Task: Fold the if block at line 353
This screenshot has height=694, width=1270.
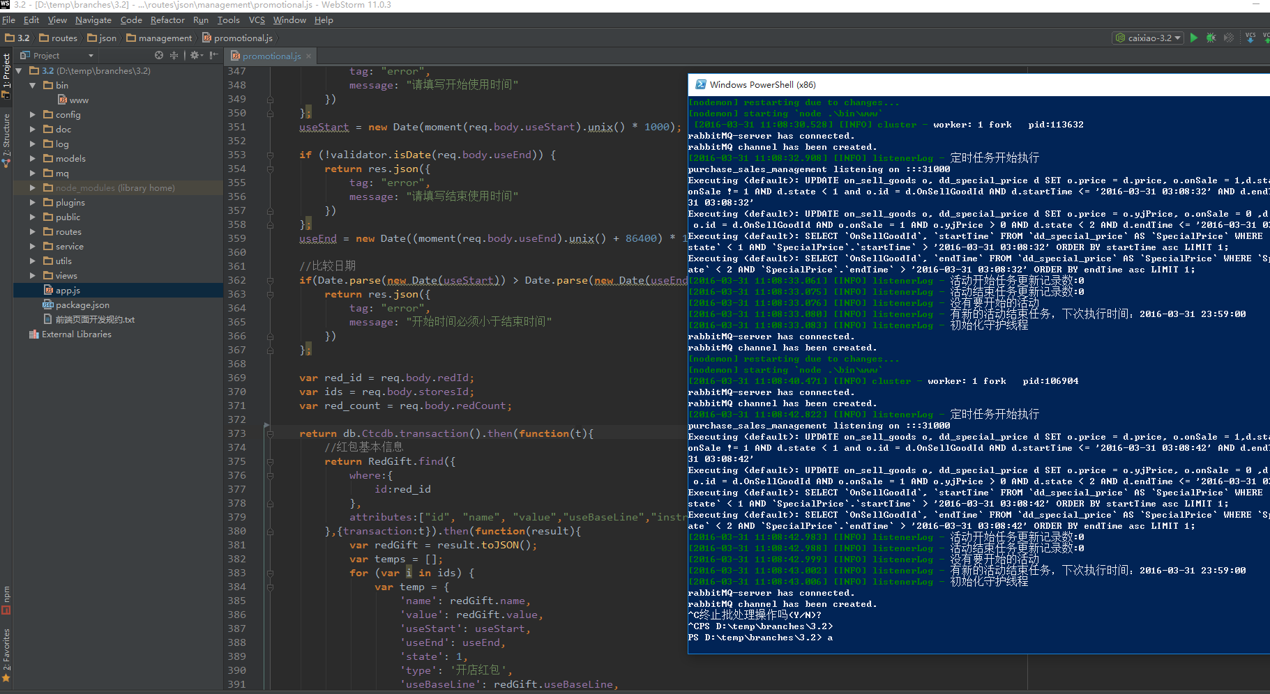Action: tap(269, 155)
